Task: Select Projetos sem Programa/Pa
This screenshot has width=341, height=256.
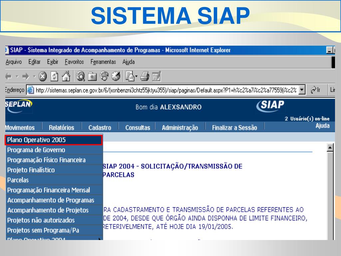Action: point(54,230)
